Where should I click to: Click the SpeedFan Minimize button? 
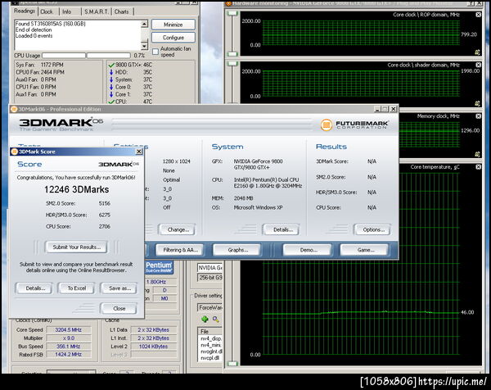(173, 25)
